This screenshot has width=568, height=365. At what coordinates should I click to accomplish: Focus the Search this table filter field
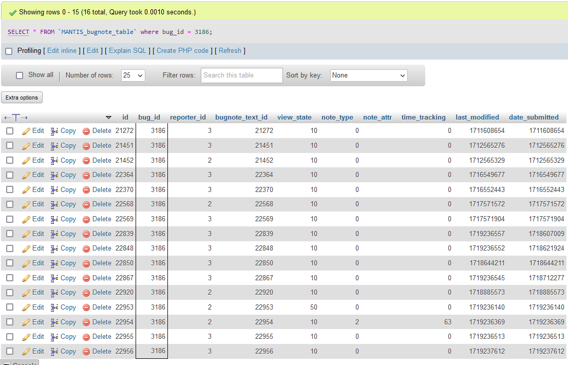click(241, 75)
